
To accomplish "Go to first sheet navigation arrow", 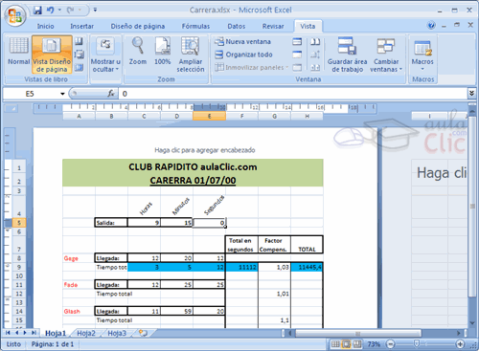I will (x=8, y=333).
